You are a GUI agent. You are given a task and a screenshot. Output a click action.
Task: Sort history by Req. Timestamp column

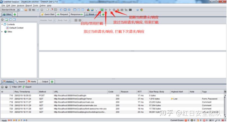26,92
